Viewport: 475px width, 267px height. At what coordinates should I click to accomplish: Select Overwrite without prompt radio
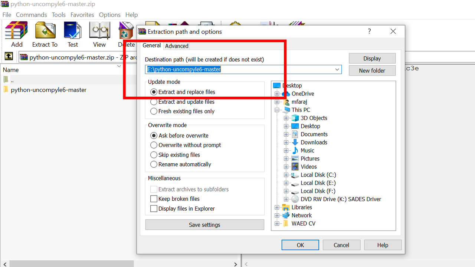click(154, 145)
